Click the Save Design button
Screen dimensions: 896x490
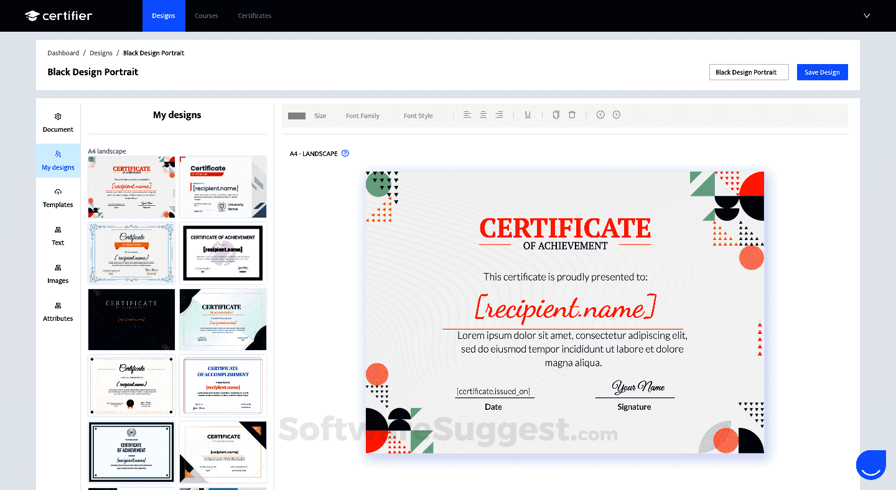point(822,72)
